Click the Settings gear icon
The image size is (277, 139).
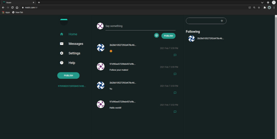point(62,53)
